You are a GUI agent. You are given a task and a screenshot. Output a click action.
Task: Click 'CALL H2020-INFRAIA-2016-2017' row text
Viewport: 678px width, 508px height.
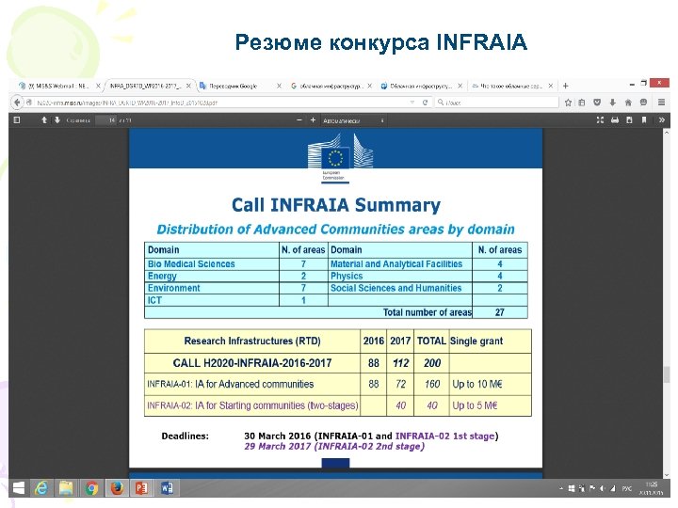click(x=252, y=363)
